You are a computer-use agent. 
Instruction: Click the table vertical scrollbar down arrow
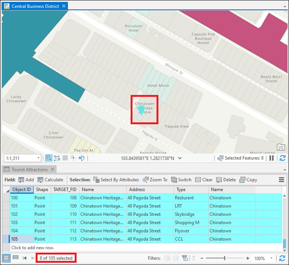coord(284,251)
